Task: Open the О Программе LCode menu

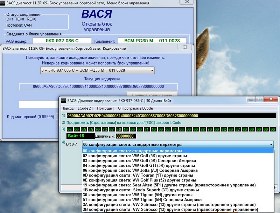Action: (135, 108)
